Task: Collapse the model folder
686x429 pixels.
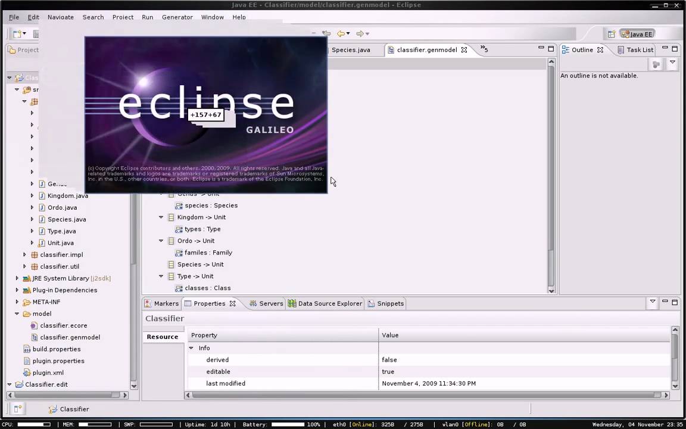Action: pyautogui.click(x=17, y=313)
